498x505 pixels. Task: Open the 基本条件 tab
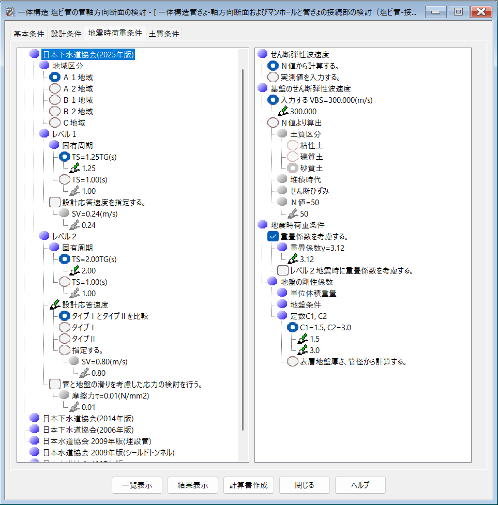coord(29,34)
